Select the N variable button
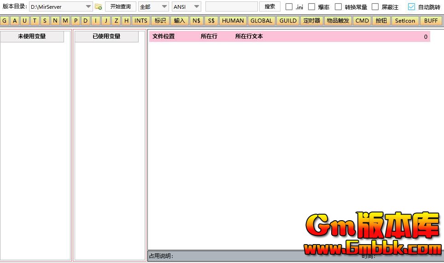Viewport: 444px width, 263px height. (x=55, y=21)
